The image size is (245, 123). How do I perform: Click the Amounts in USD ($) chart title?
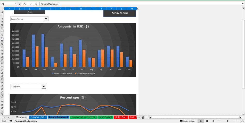coord(73,26)
